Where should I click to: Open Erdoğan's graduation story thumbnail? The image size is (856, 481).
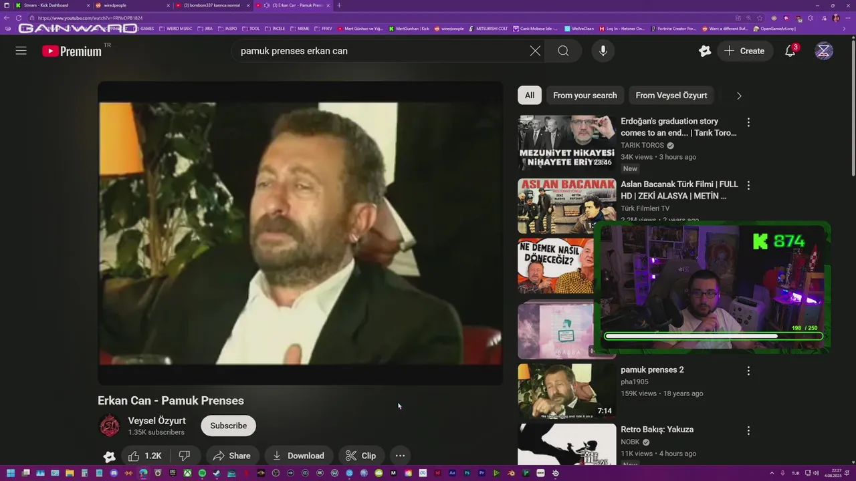coord(566,143)
